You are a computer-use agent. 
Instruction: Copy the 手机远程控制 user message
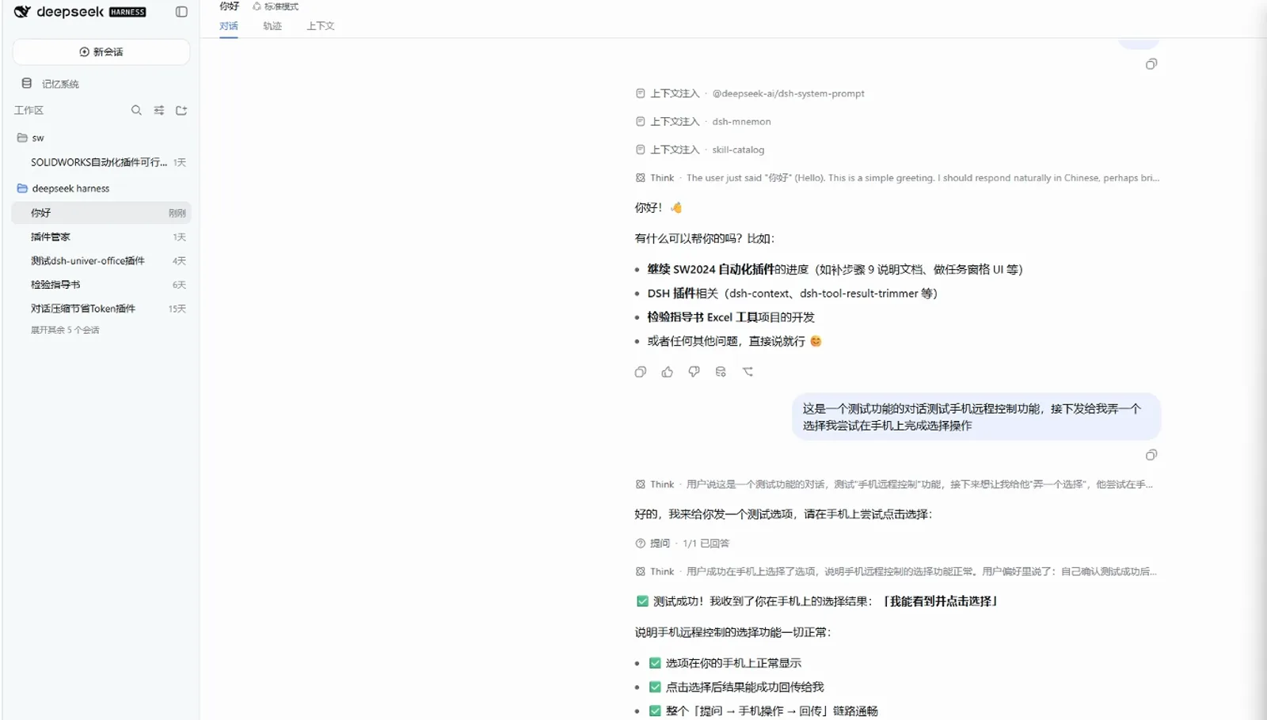[x=1151, y=455]
